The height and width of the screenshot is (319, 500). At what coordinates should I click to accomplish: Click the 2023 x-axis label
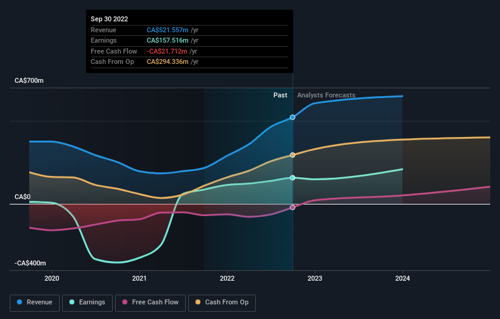tap(315, 278)
